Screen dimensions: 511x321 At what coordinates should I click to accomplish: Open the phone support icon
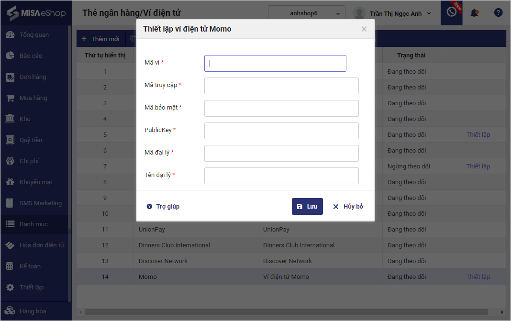point(451,12)
